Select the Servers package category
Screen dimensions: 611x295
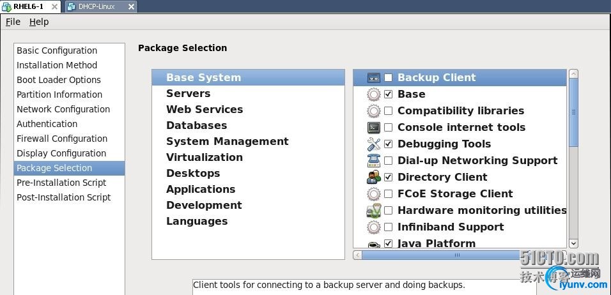tap(188, 93)
